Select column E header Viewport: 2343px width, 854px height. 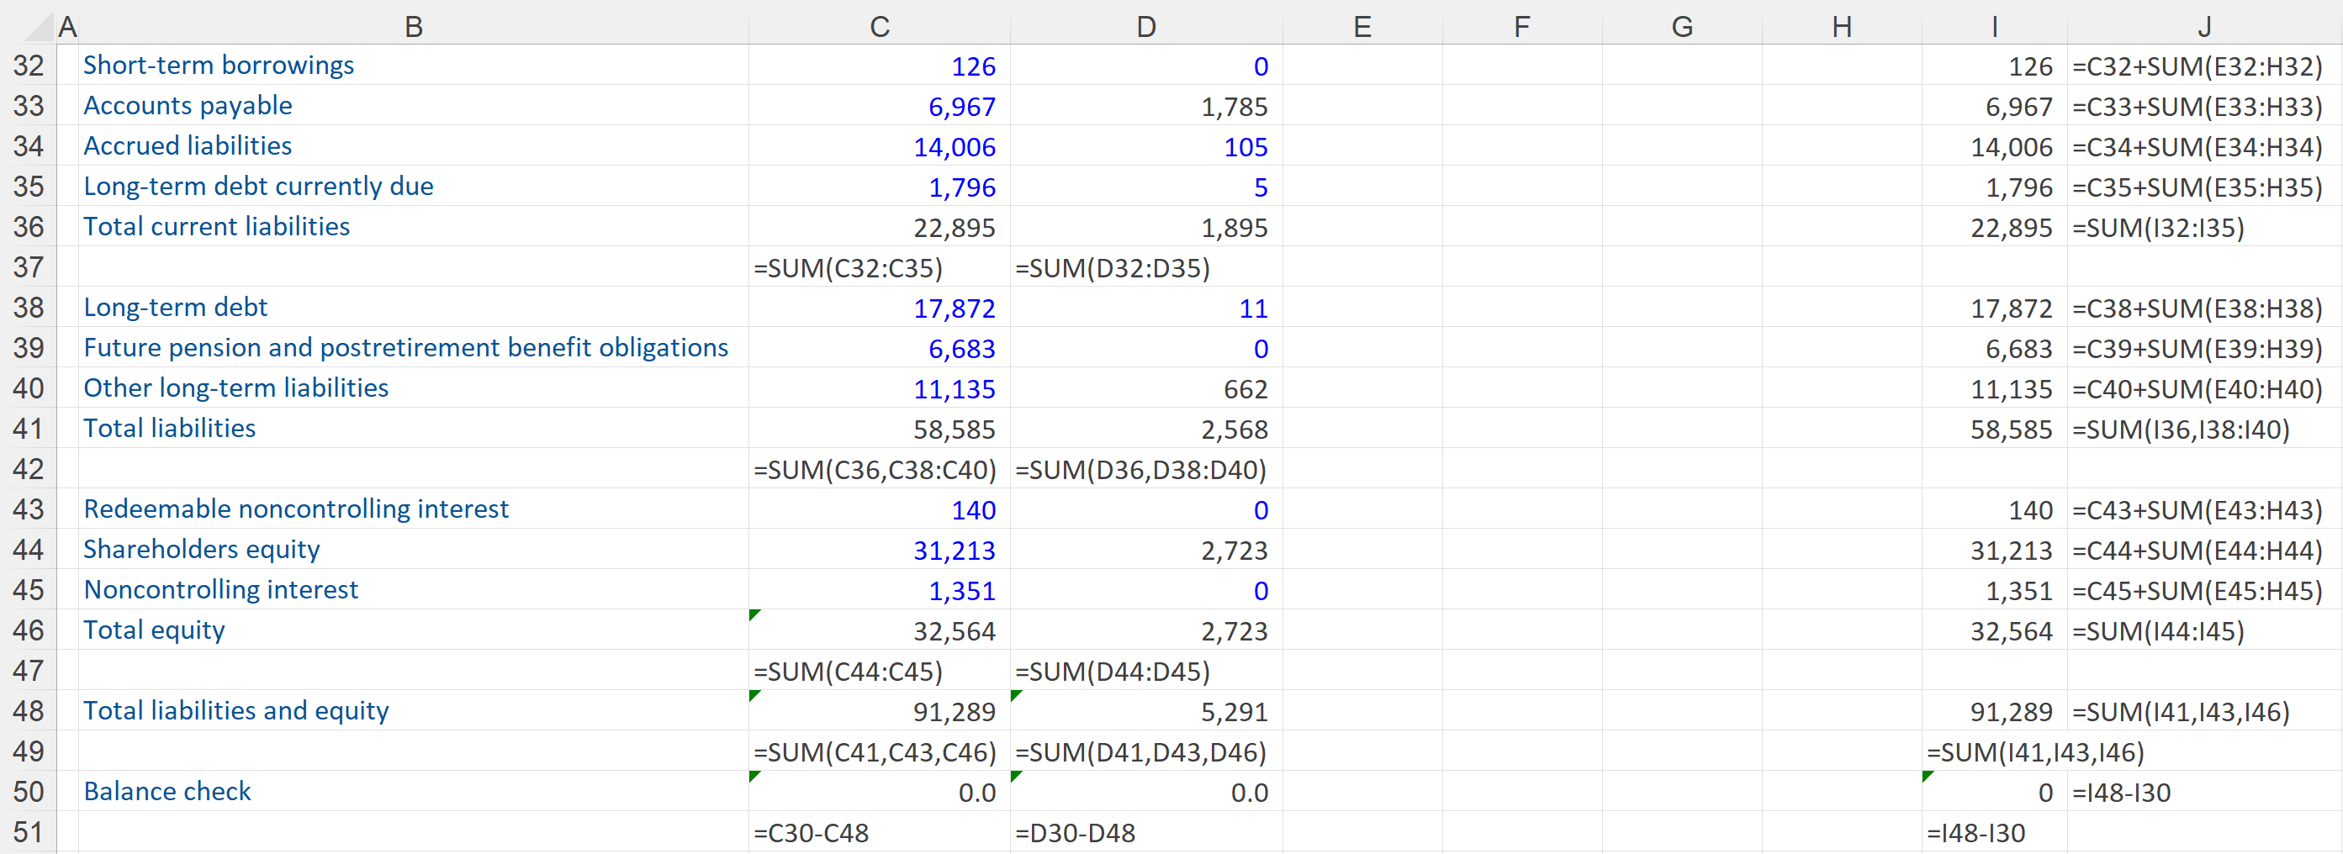1362,26
